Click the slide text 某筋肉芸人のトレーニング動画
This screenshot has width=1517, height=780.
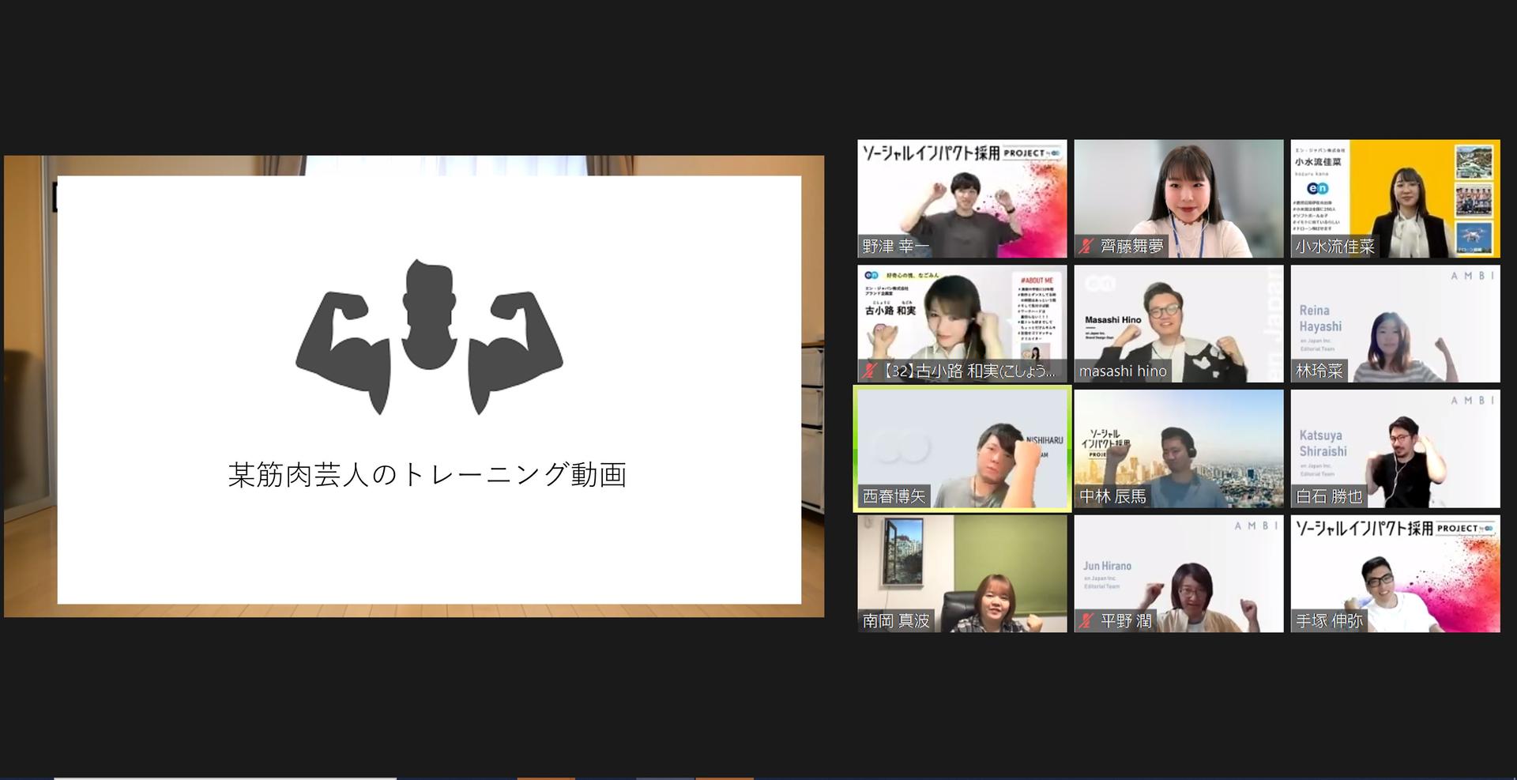[427, 475]
